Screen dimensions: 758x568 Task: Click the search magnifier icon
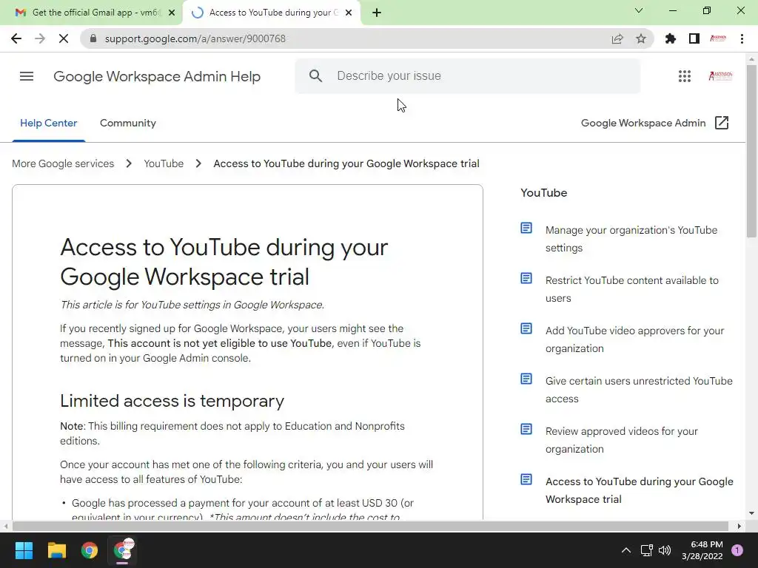coord(315,76)
